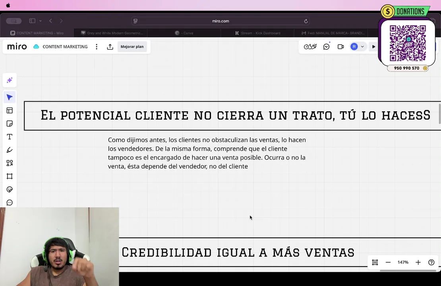Toggle the Safari sidebar icon
The width and height of the screenshot is (441, 286).
pos(32,21)
